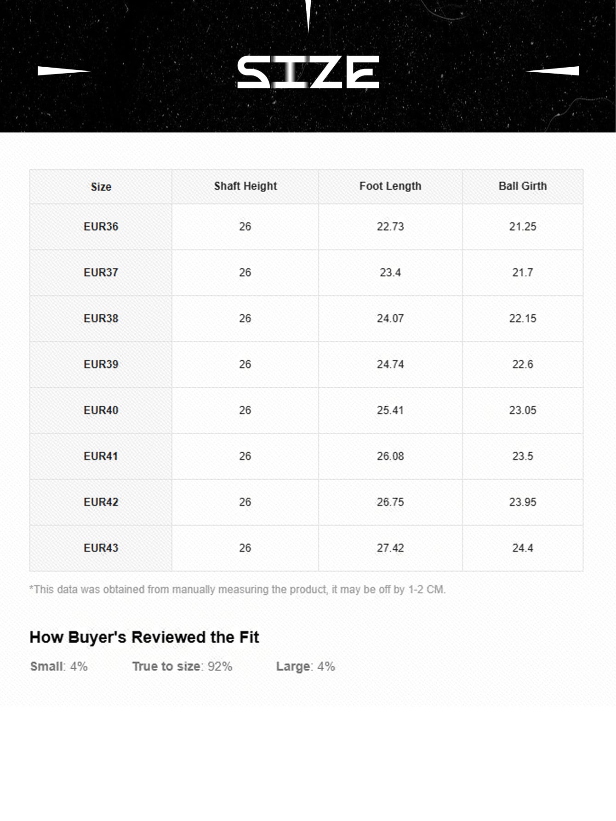
Task: Choose the EUR38 size row label
Action: tap(101, 319)
